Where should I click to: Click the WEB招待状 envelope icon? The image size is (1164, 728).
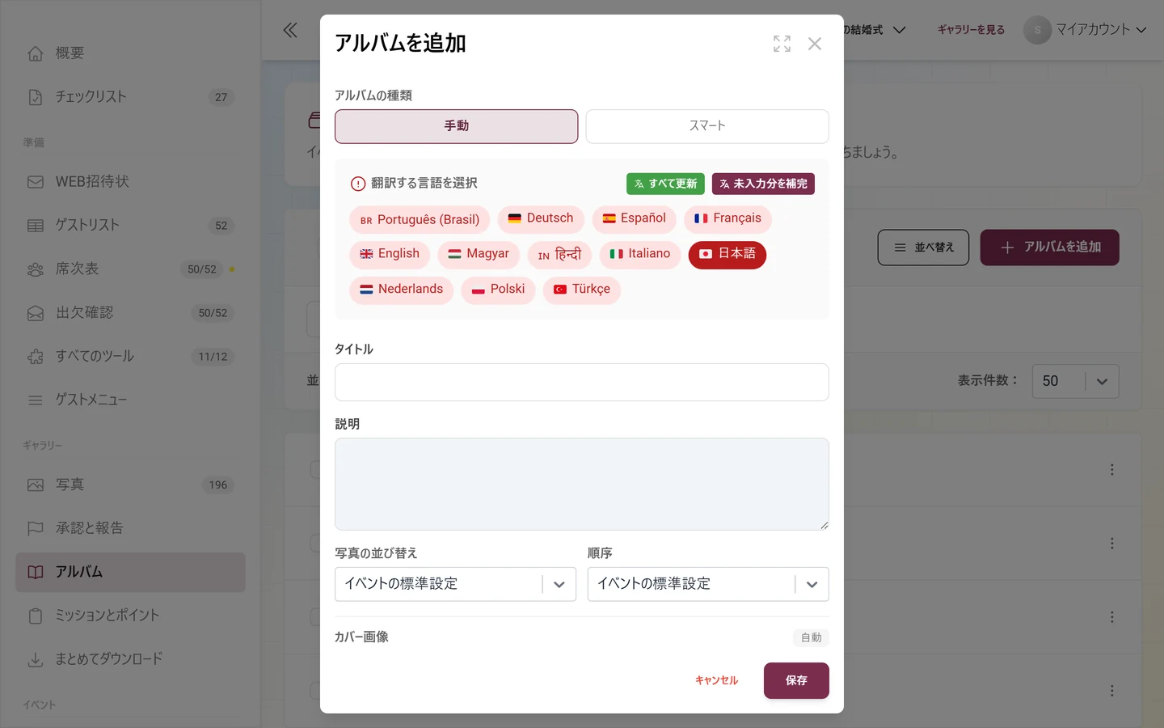point(36,182)
